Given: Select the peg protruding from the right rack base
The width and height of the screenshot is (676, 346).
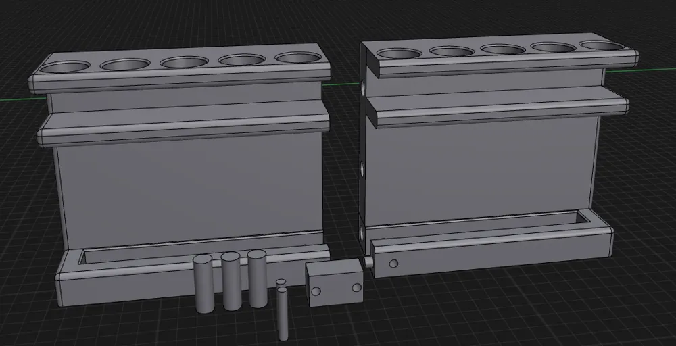Looking at the screenshot, I should click(368, 261).
